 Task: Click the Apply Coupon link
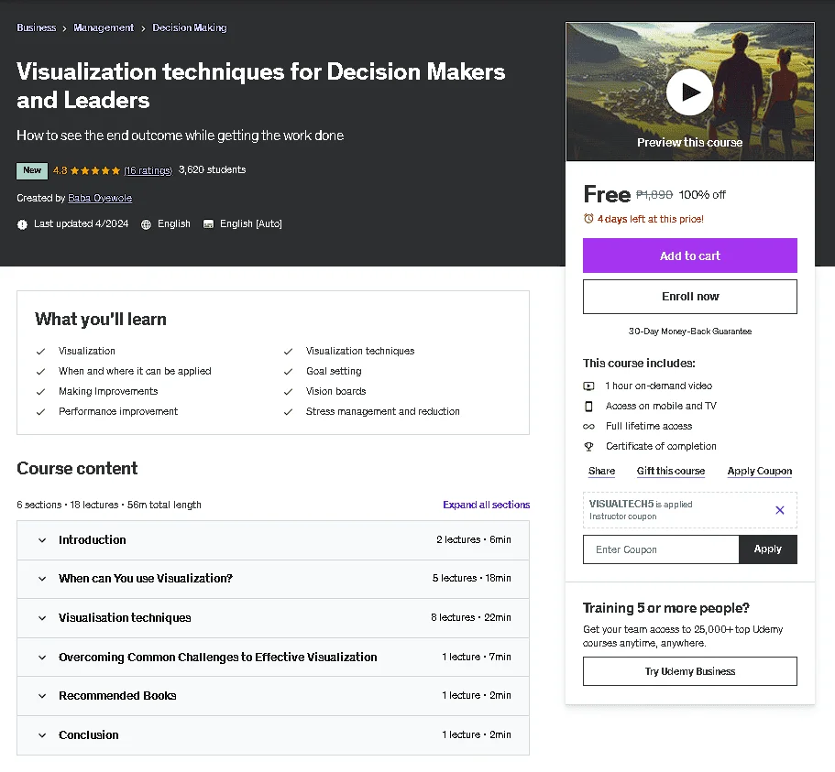[759, 471]
